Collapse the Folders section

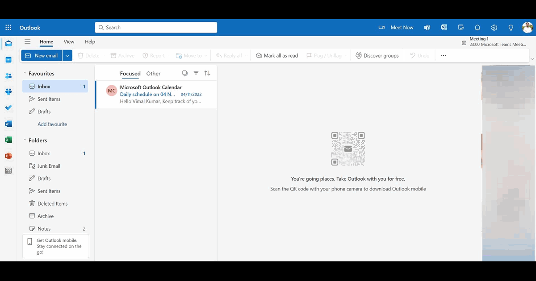tap(25, 140)
